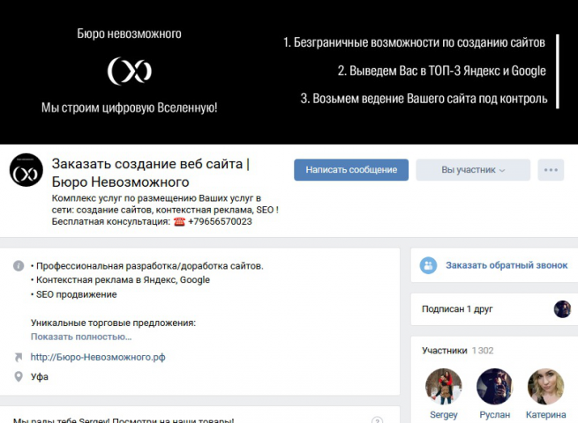Click the group avatar beside the title
578x423 pixels.
tap(26, 170)
